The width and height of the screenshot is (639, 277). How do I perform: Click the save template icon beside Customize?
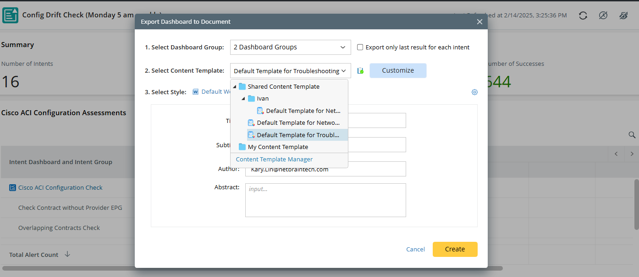(360, 71)
